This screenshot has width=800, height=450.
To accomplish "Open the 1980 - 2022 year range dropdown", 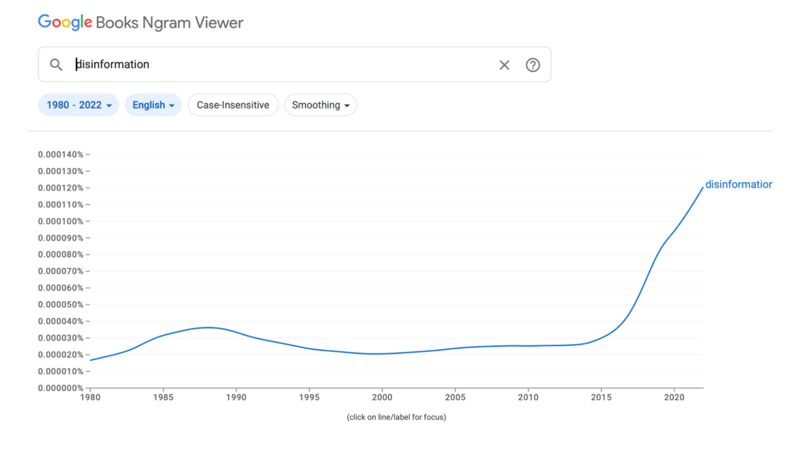I will pos(79,105).
